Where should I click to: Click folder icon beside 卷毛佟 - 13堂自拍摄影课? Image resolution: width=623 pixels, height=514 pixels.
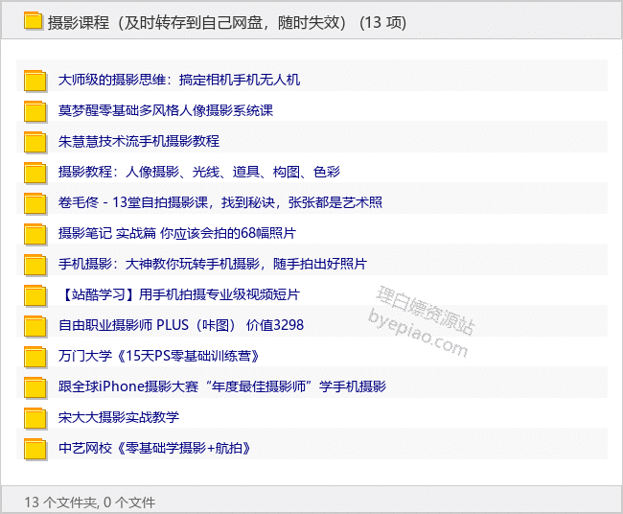click(35, 203)
